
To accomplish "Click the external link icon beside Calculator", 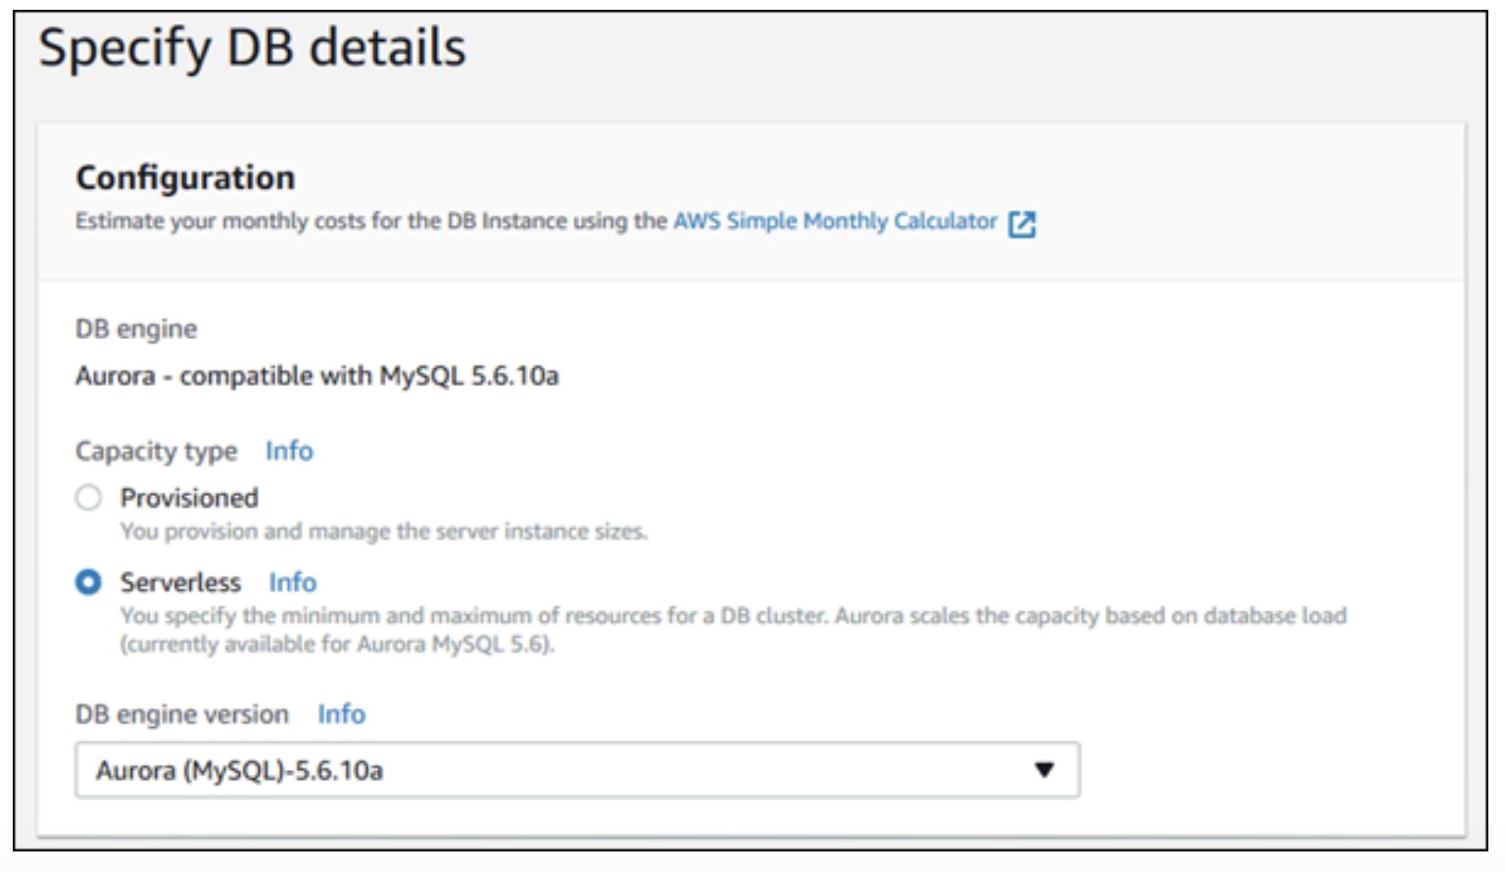I will tap(1022, 223).
